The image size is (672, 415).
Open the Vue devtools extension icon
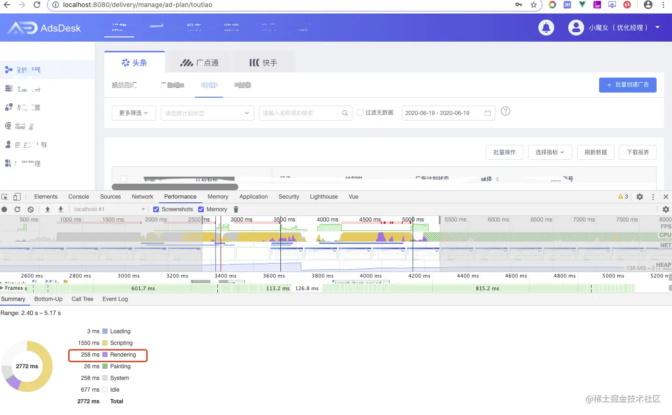582,5
